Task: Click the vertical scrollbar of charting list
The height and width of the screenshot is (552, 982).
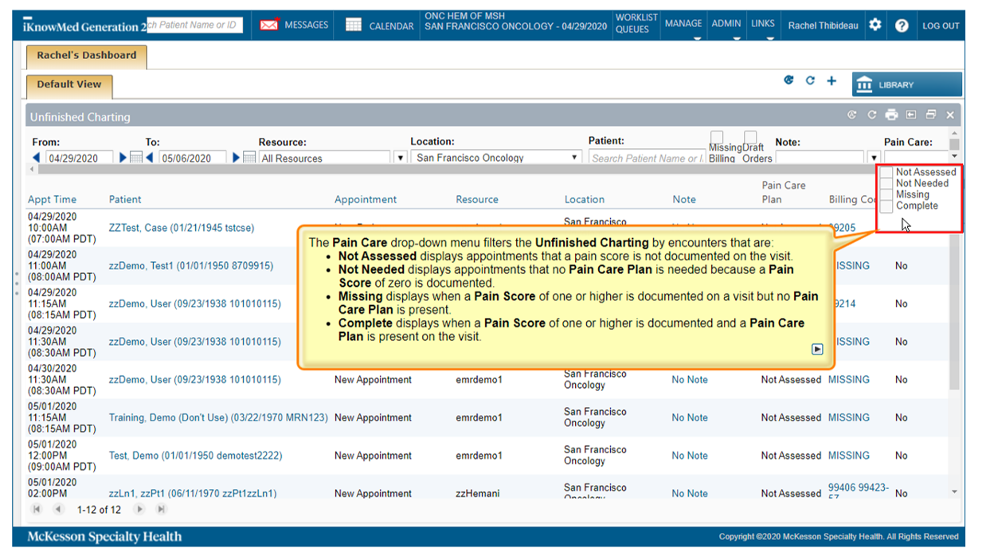Action: [x=954, y=319]
